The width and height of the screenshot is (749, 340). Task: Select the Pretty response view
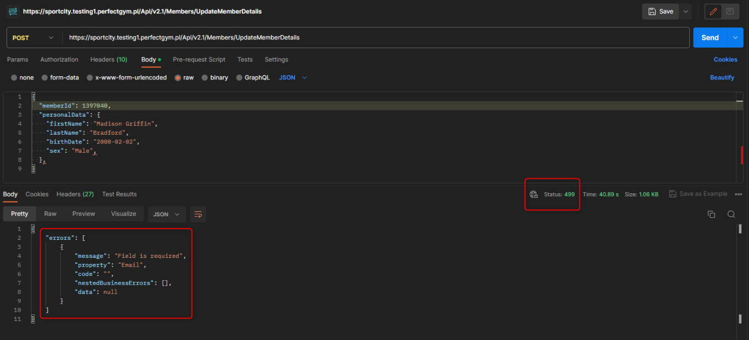[x=20, y=214]
